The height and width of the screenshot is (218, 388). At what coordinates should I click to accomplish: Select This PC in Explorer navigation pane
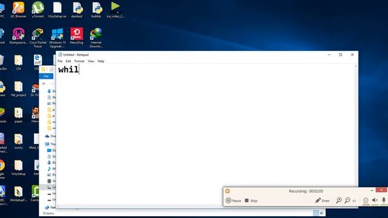[50, 144]
